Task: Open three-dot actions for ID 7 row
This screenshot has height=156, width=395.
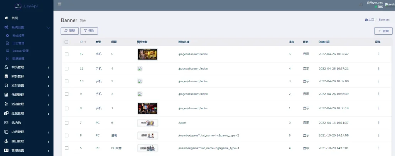Action: (378, 123)
